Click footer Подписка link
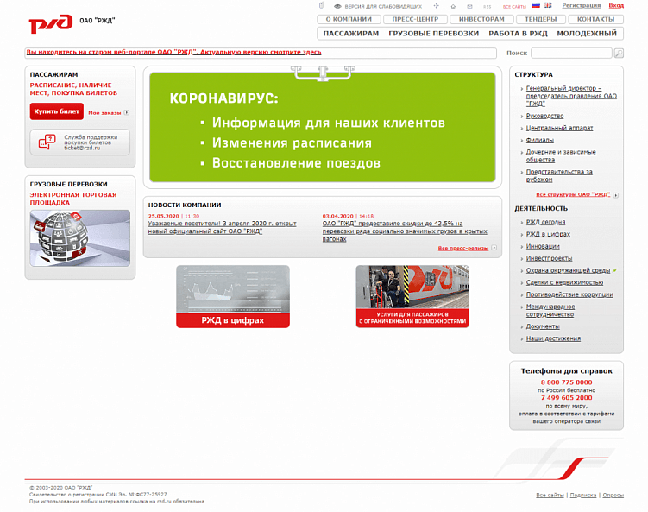648x512 pixels. point(582,495)
